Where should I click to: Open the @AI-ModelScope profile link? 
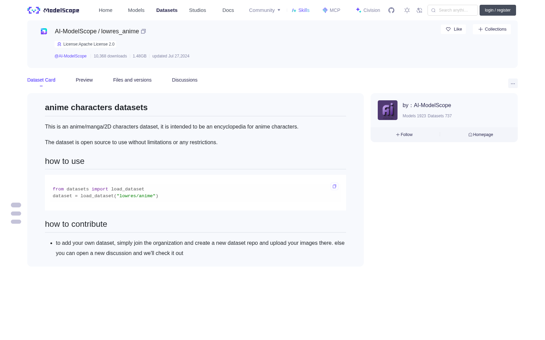(71, 56)
